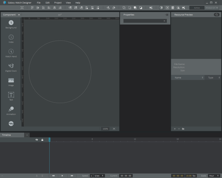This screenshot has width=222, height=178.
Task: Add a Background component
Action: [x=11, y=24]
